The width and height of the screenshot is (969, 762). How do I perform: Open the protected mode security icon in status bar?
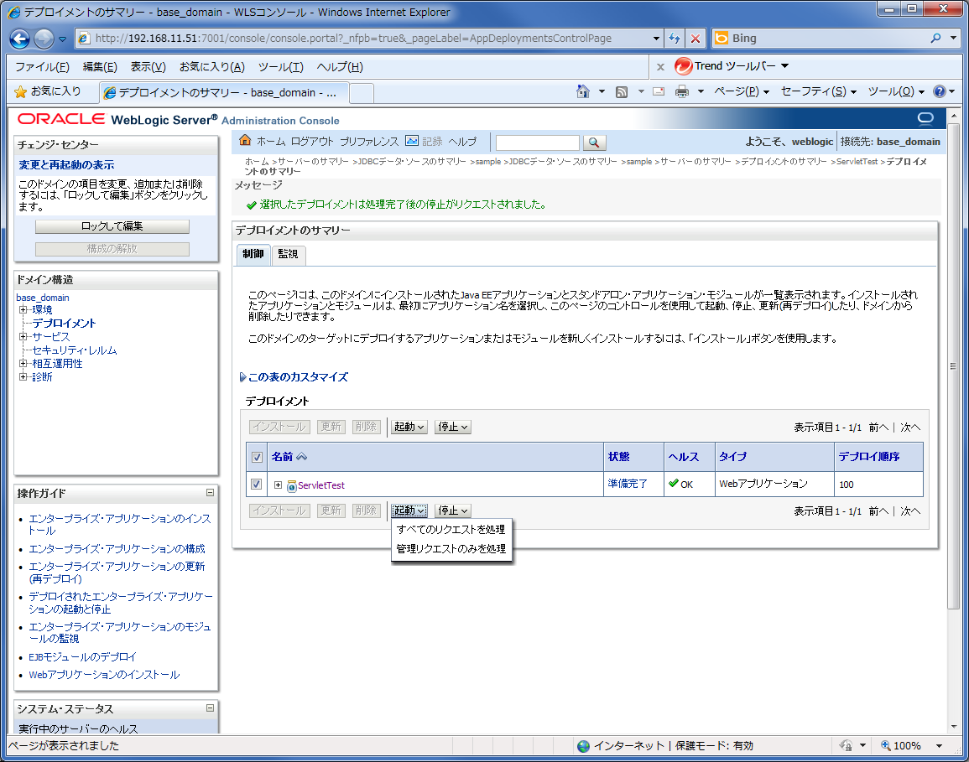(x=846, y=745)
